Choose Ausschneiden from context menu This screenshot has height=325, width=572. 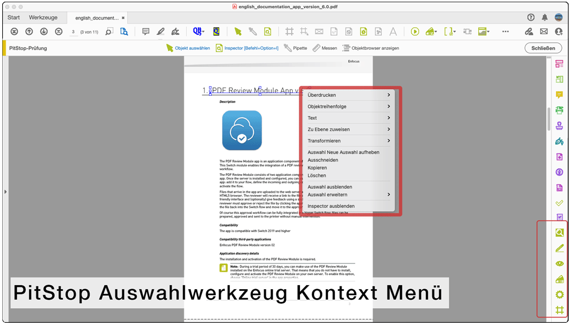pos(349,160)
